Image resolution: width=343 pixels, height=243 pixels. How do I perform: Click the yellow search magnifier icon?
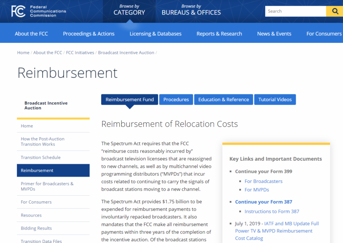point(335,11)
